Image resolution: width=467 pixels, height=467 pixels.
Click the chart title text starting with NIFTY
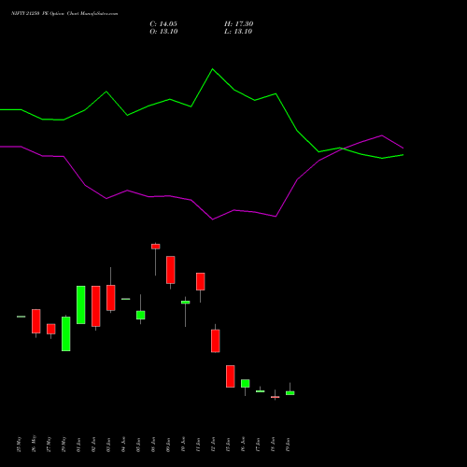coord(64,14)
